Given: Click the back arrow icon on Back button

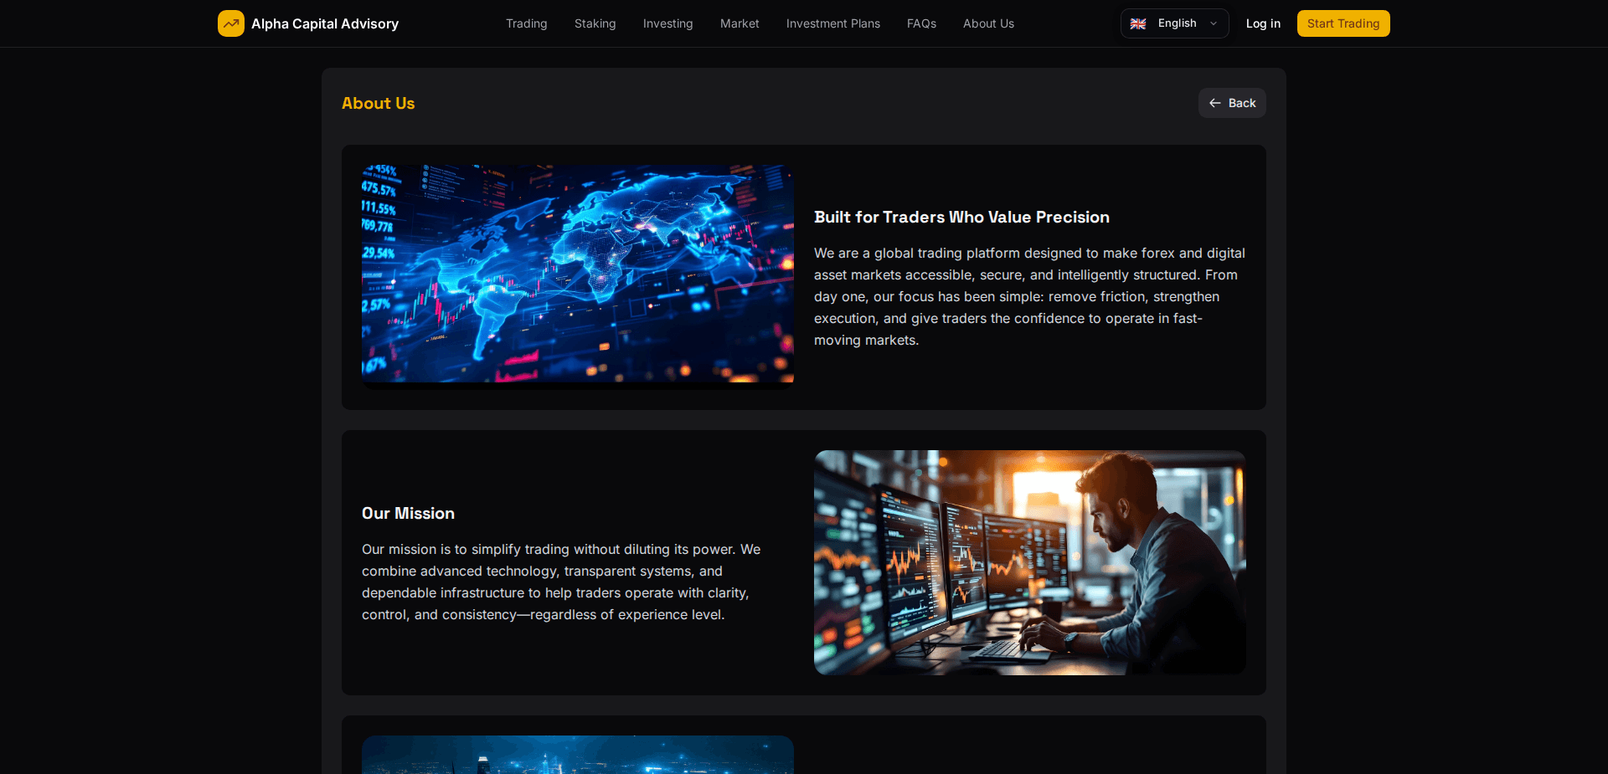Looking at the screenshot, I should pyautogui.click(x=1215, y=103).
